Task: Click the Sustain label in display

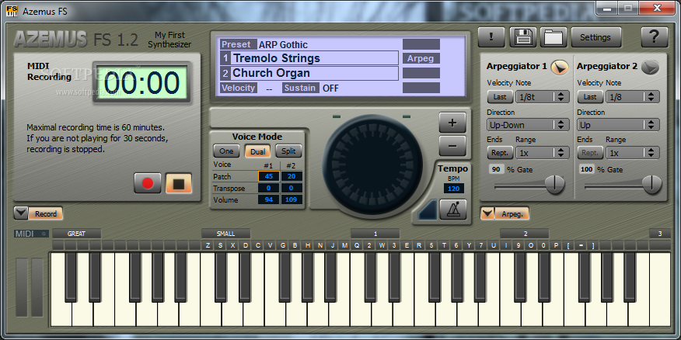Action: click(x=301, y=88)
